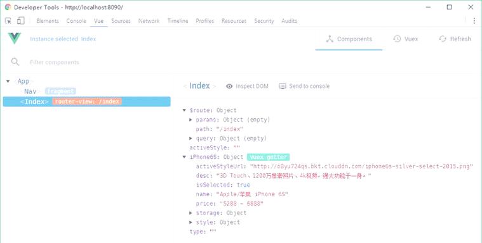Viewport: 482px width, 243px height.
Task: Click the filter components search icon
Action: [x=15, y=62]
